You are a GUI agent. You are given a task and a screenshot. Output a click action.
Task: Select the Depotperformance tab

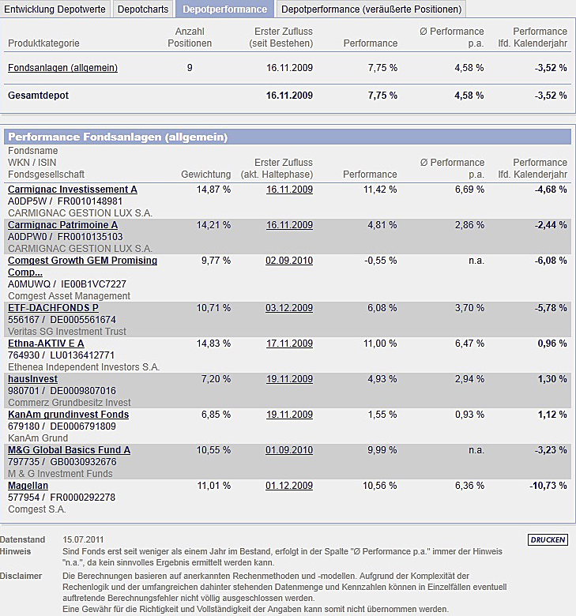225,9
